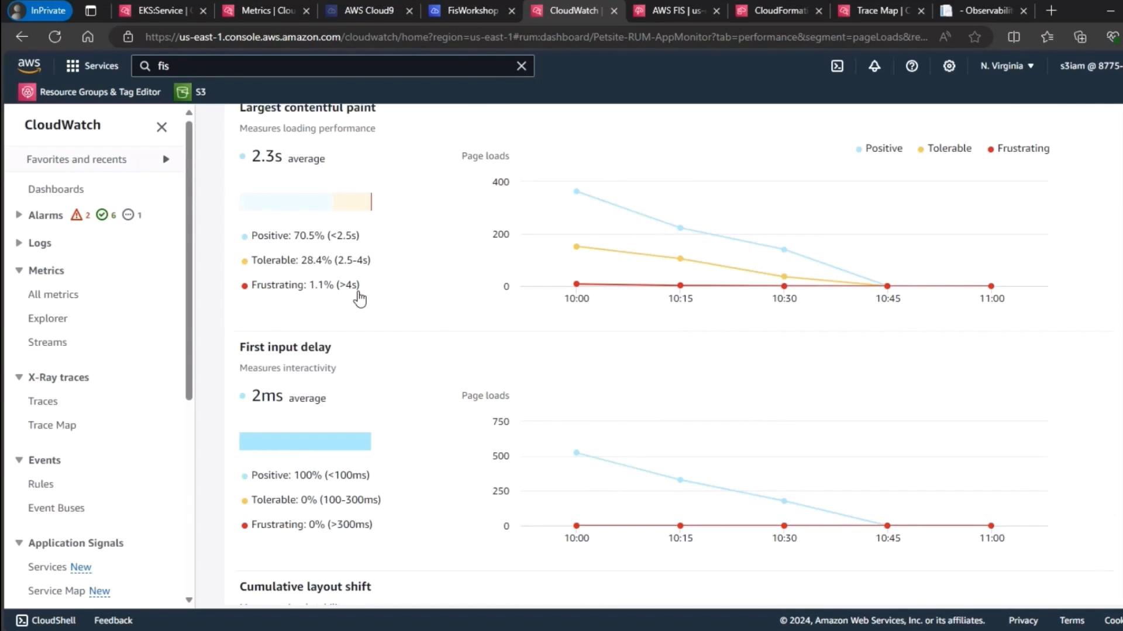
Task: Open the notifications bell icon
Action: pos(874,66)
